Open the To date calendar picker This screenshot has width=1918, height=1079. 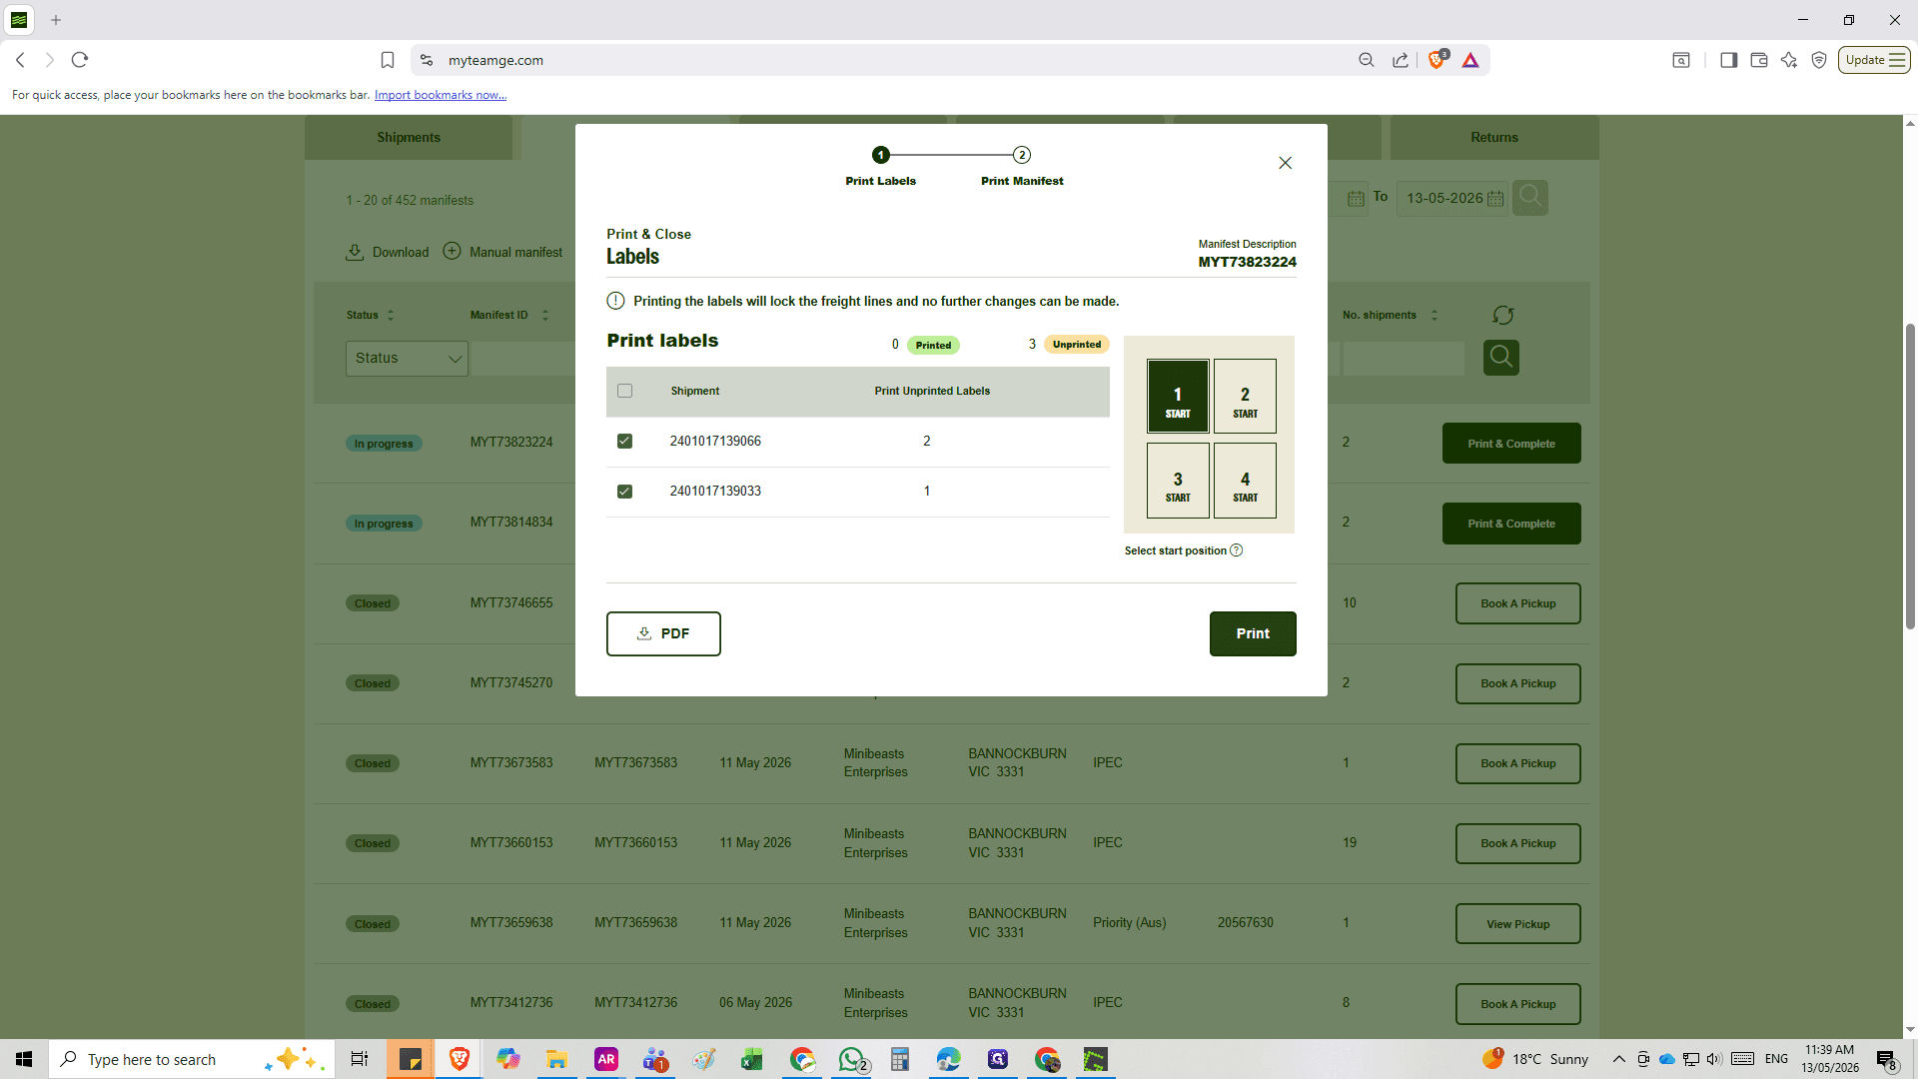point(1495,198)
